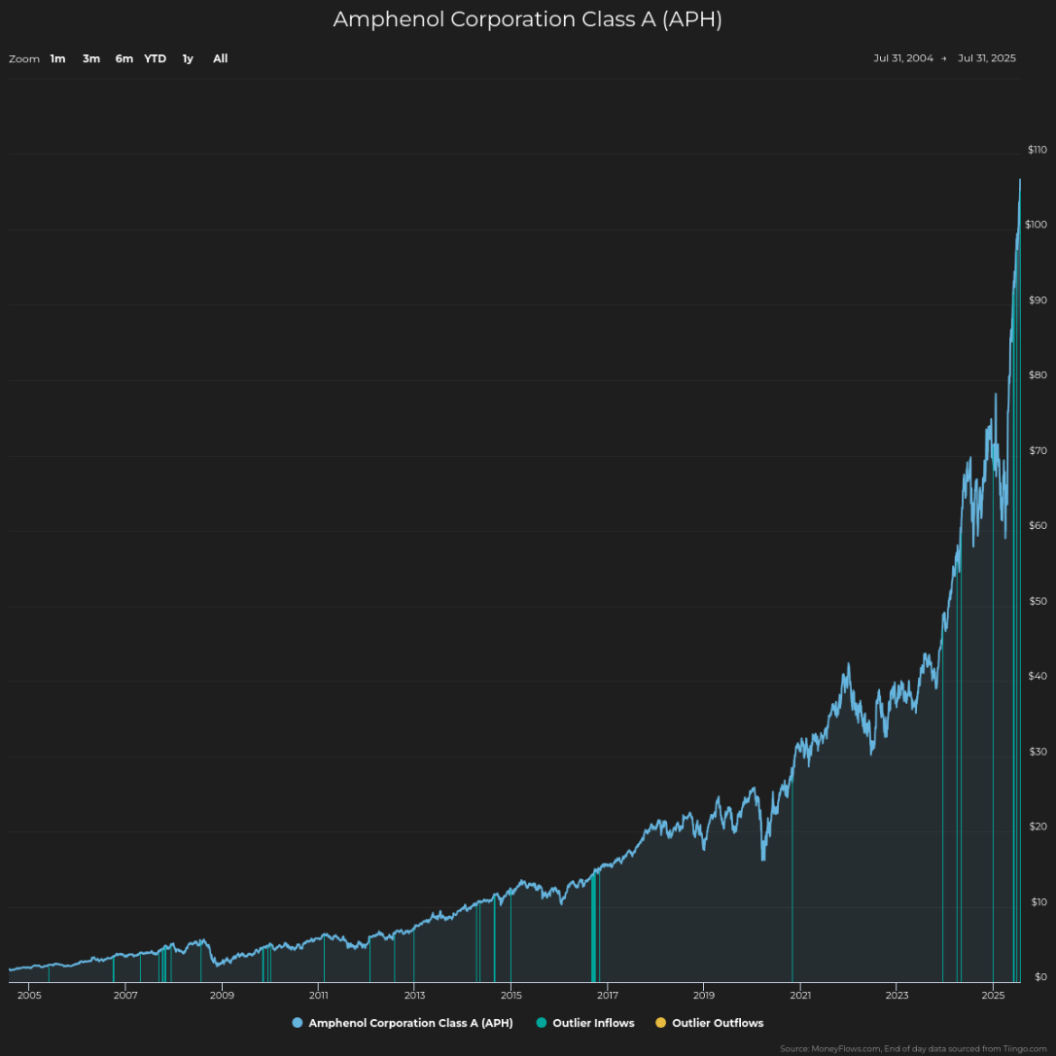Viewport: 1056px width, 1056px height.
Task: Click the $50 y-axis label
Action: 1038,601
